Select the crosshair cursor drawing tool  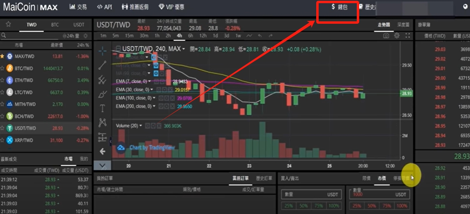pos(103,51)
